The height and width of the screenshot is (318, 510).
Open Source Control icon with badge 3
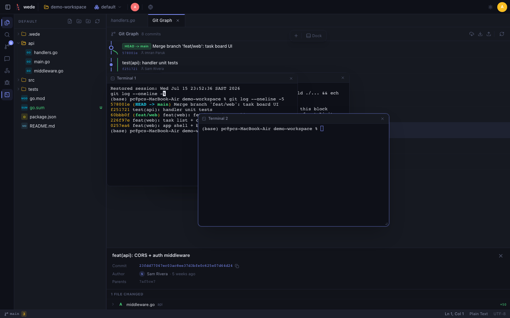(x=7, y=46)
